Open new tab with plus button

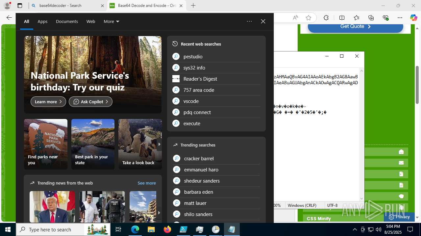193,6
